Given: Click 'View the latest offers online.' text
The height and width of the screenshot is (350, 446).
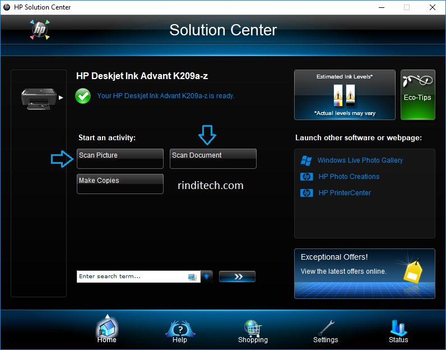Looking at the screenshot, I should [x=343, y=271].
